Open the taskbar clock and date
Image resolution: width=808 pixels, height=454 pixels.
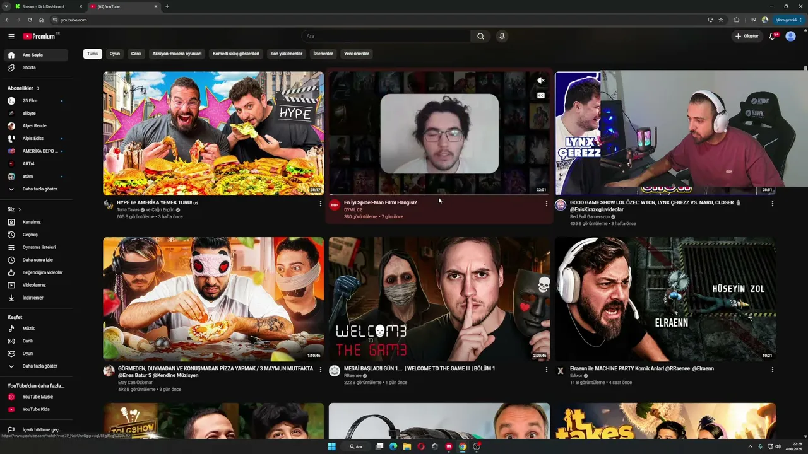[793, 446]
